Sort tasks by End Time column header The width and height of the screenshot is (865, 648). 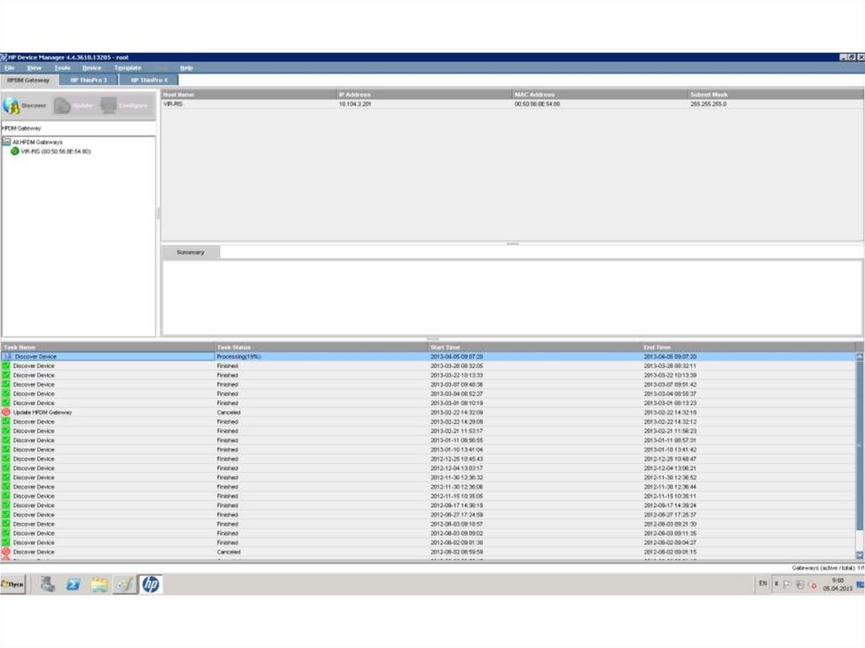tap(748, 347)
